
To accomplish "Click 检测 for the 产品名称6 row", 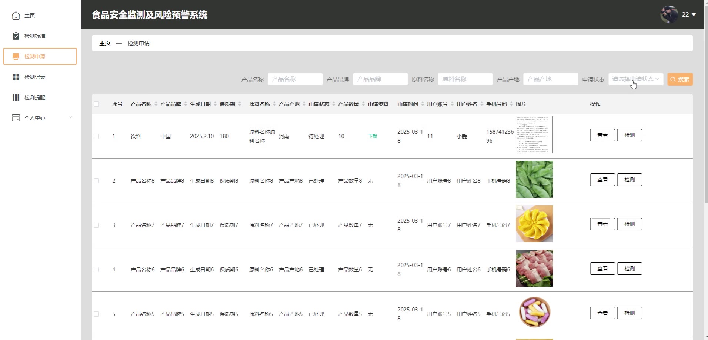I will (x=629, y=269).
